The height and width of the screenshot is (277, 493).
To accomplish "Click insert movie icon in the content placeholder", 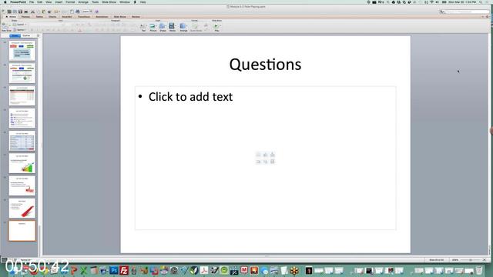I will (x=272, y=162).
